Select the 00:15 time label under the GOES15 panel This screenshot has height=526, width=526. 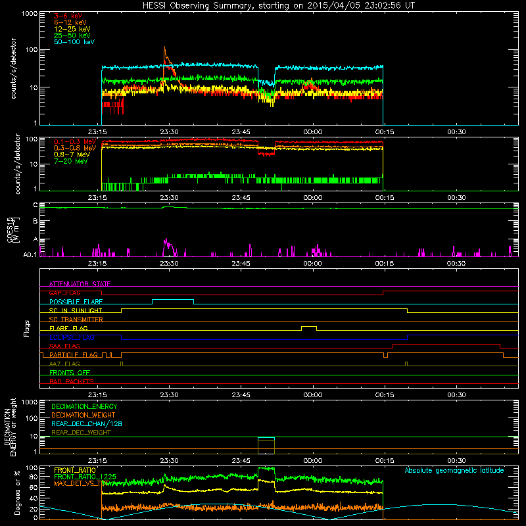pyautogui.click(x=385, y=264)
